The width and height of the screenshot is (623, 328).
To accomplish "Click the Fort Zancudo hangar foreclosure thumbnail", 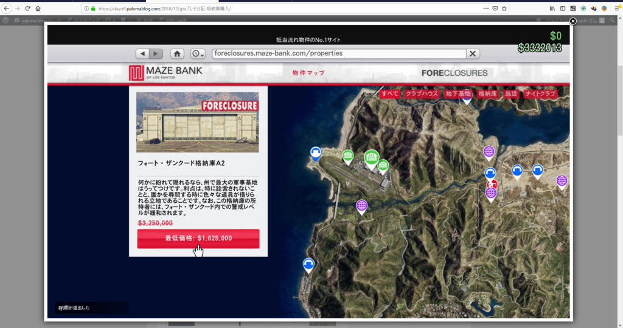I will [x=198, y=122].
